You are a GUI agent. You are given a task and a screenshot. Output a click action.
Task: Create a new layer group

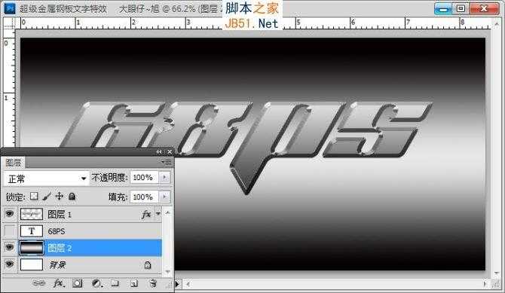(115, 283)
